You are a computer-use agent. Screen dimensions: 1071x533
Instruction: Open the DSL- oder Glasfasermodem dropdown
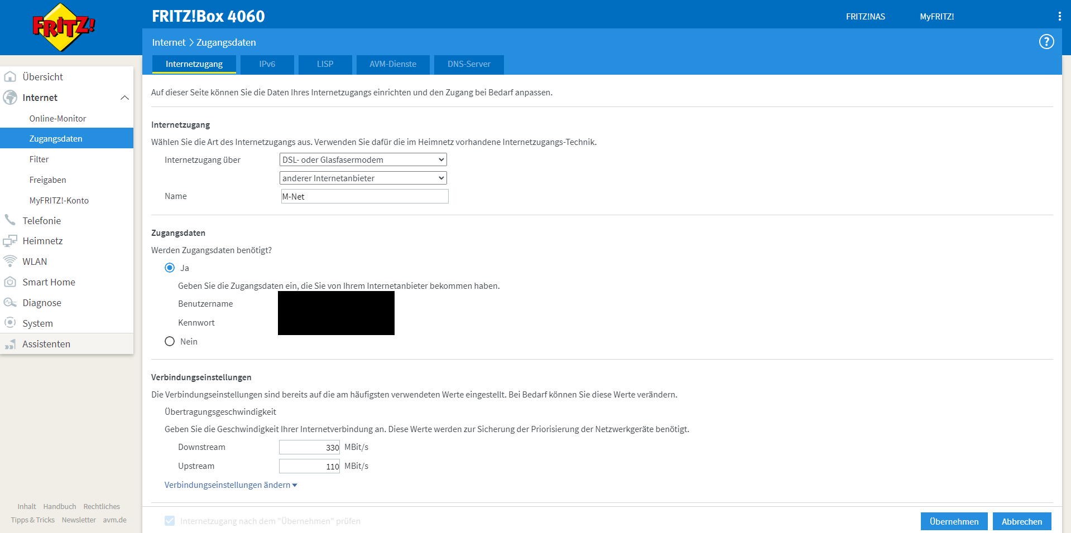pyautogui.click(x=363, y=159)
